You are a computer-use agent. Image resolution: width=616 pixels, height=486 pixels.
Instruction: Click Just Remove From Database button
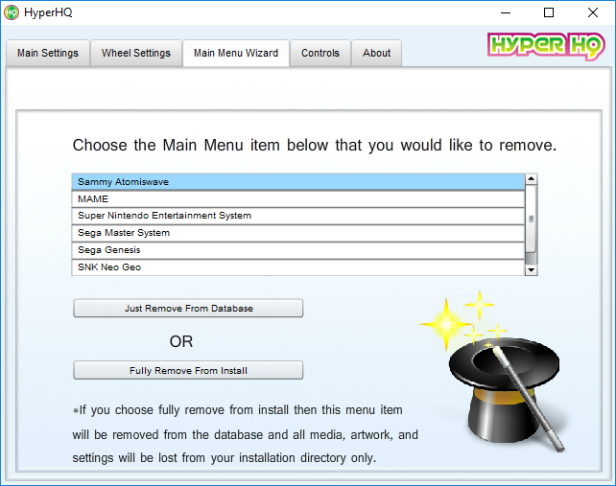188,308
